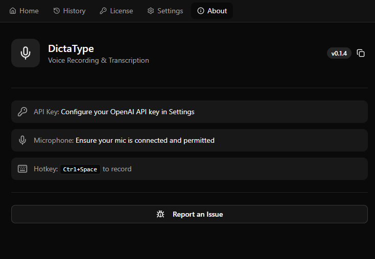
Task: Click the key icon beside API Key
Action: 22,112
